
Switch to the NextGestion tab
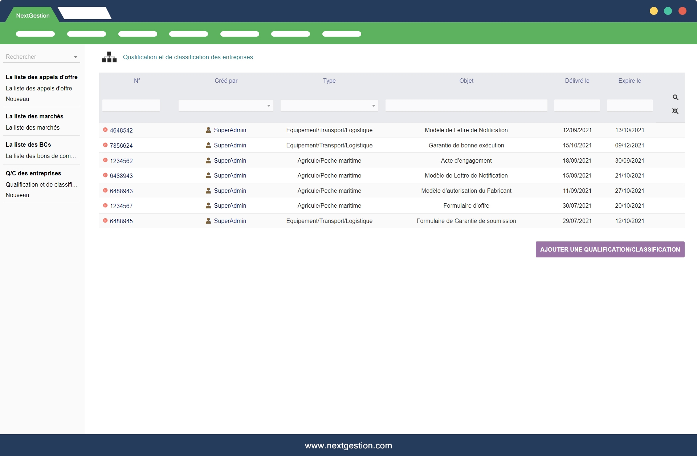click(x=33, y=16)
